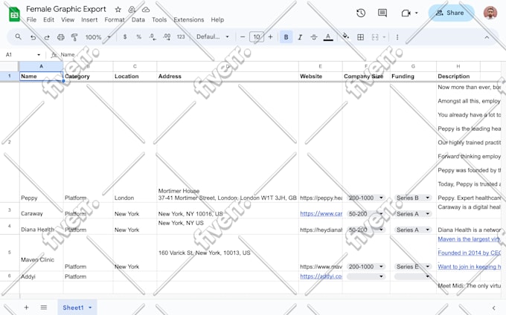Open the Edit menu
The image size is (506, 315).
tap(48, 19)
